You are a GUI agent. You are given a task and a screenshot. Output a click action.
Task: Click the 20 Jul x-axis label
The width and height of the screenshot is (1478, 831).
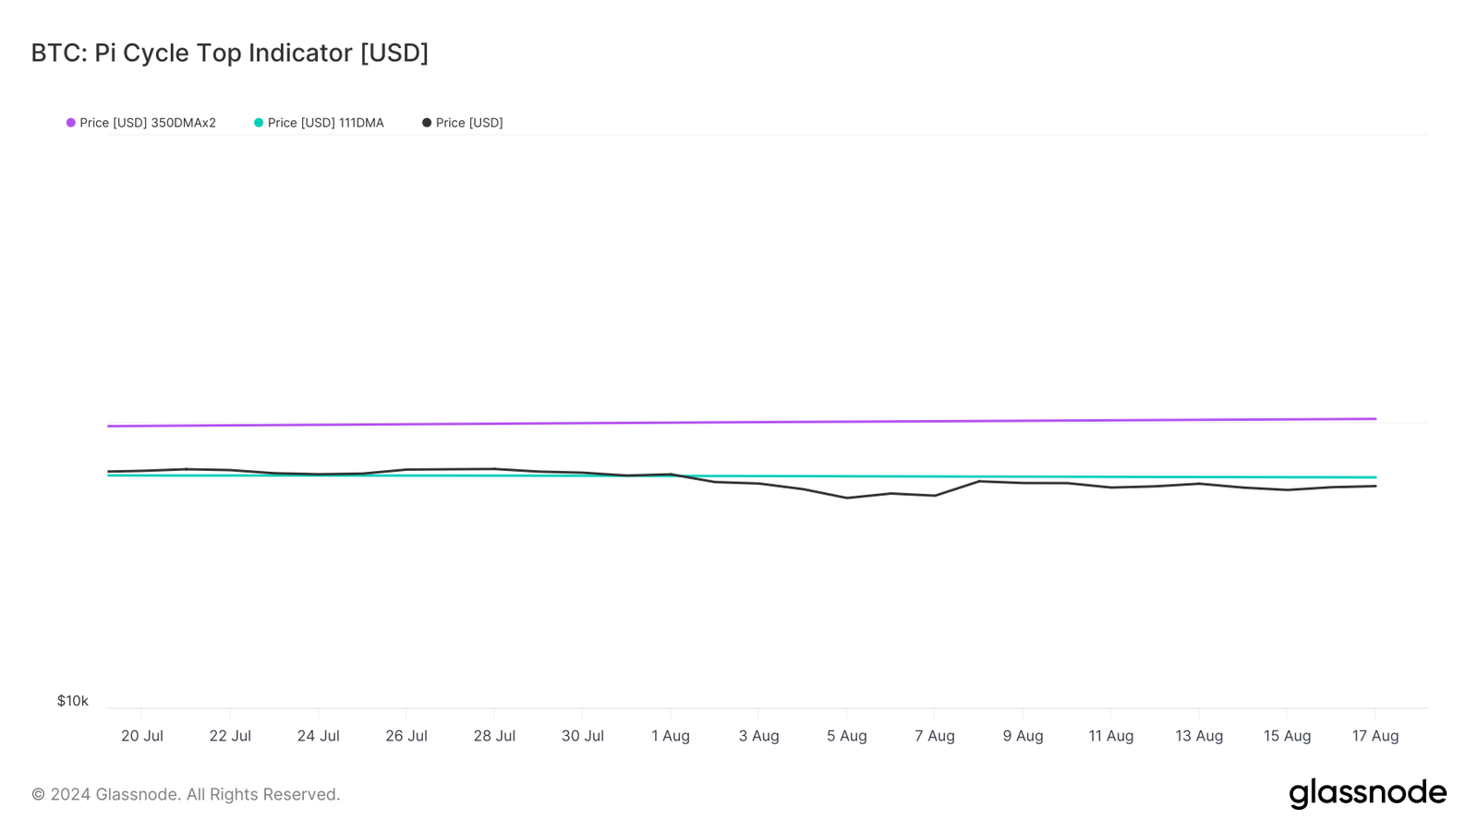click(x=142, y=736)
